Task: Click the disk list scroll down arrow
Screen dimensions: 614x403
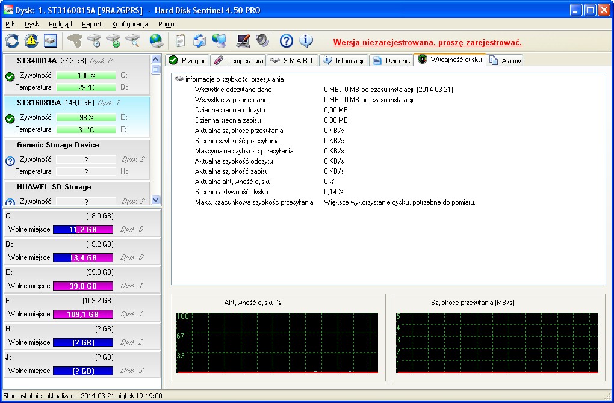Action: 155,200
